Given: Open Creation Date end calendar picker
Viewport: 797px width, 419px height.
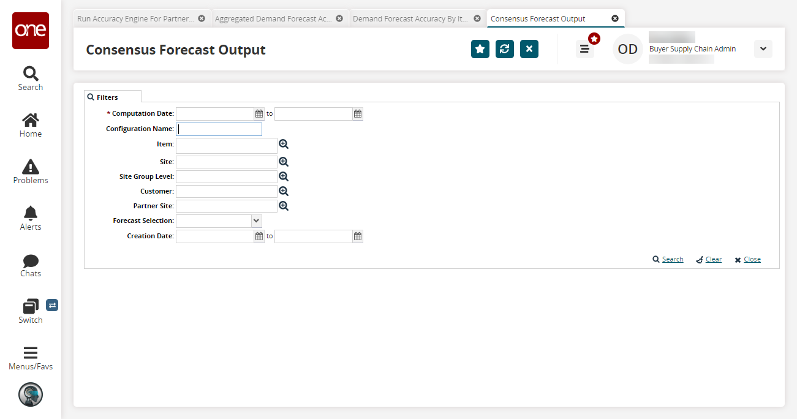Looking at the screenshot, I should pyautogui.click(x=358, y=236).
